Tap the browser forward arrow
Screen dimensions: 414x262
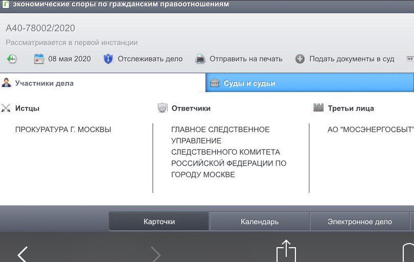point(155,254)
